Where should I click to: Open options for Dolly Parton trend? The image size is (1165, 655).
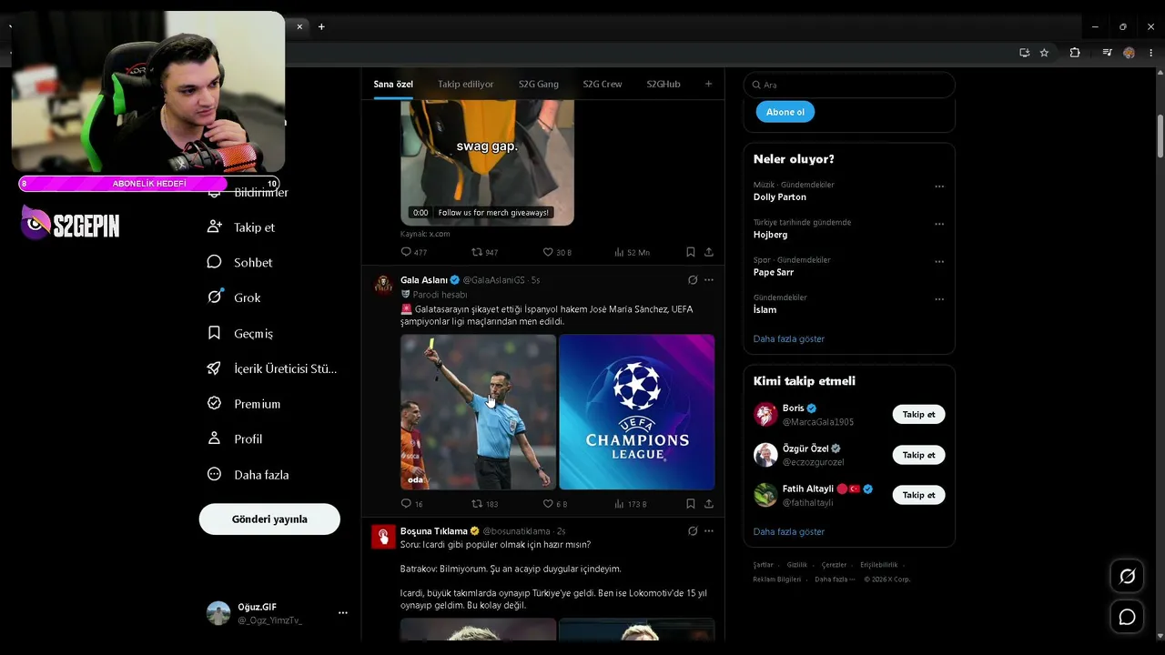point(939,186)
